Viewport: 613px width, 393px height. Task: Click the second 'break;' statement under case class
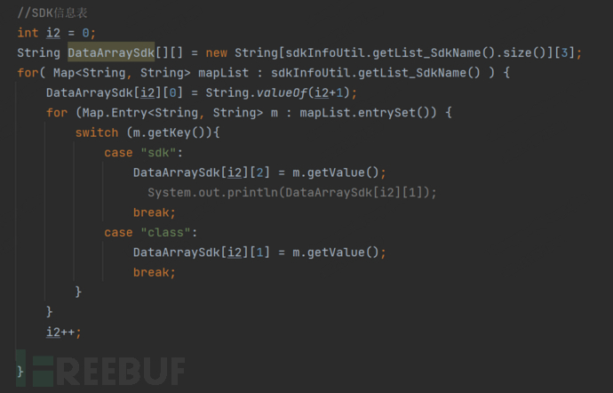[x=155, y=272]
